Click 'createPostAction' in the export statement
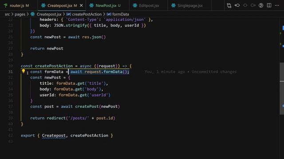 (89, 136)
